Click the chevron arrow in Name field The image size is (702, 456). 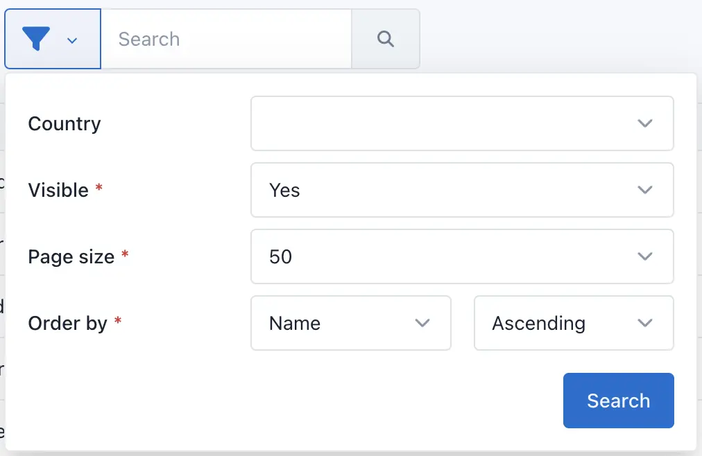point(422,323)
